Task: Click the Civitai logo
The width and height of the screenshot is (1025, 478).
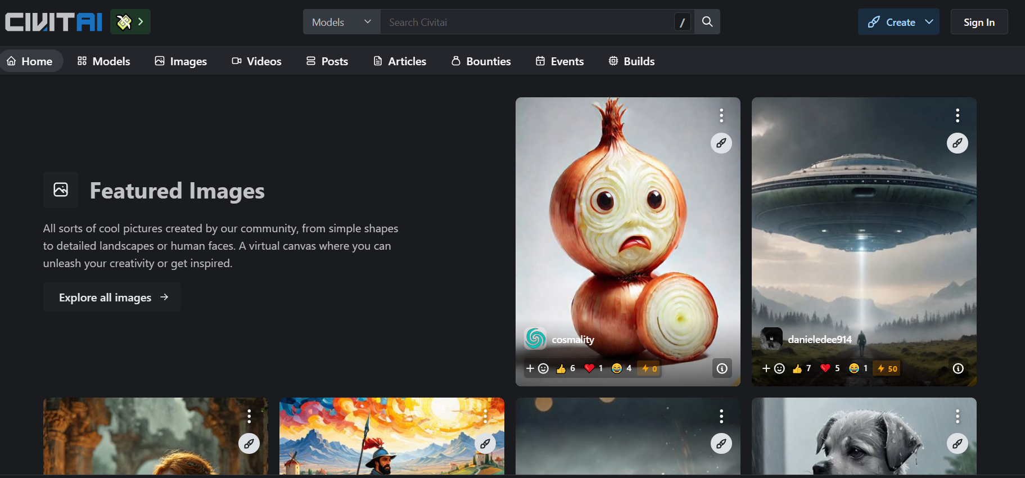Action: point(53,22)
